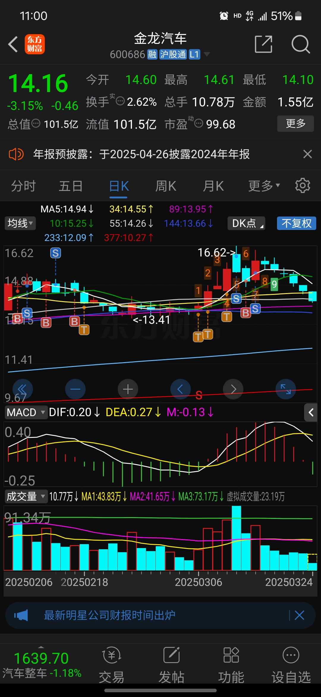Open the 更多 quote details button

(295, 124)
